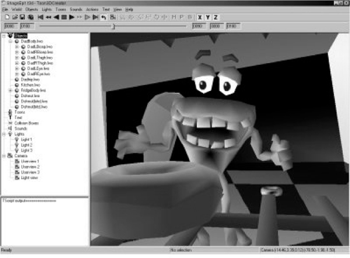350x258 pixels.
Task: Collapse the Lights tree node
Action: point(4,134)
